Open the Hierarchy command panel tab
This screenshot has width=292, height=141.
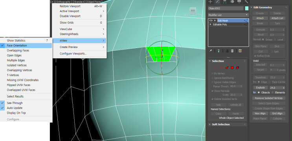click(224, 2)
